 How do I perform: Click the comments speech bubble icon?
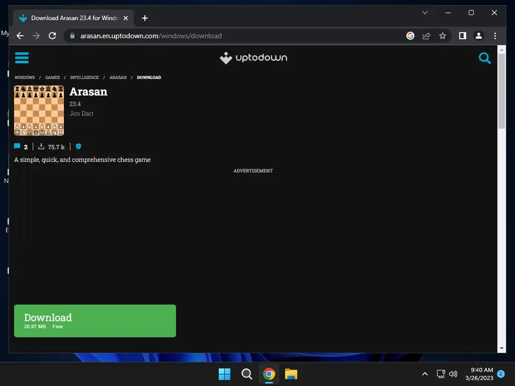17,146
